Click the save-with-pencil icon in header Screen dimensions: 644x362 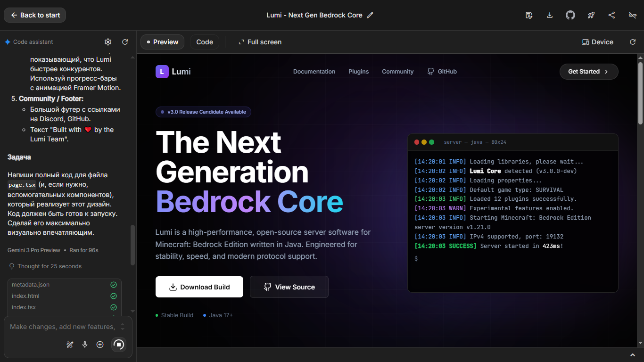coord(529,15)
